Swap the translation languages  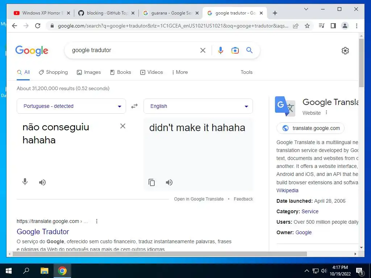pyautogui.click(x=134, y=106)
